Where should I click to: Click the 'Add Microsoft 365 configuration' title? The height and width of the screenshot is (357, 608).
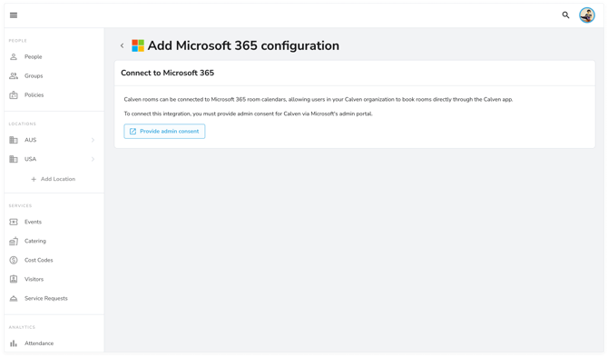click(x=243, y=45)
